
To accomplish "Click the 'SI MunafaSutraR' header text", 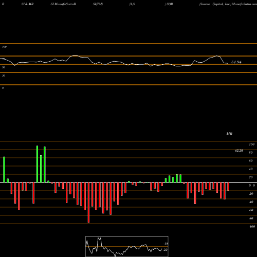I will pyautogui.click(x=63, y=4).
